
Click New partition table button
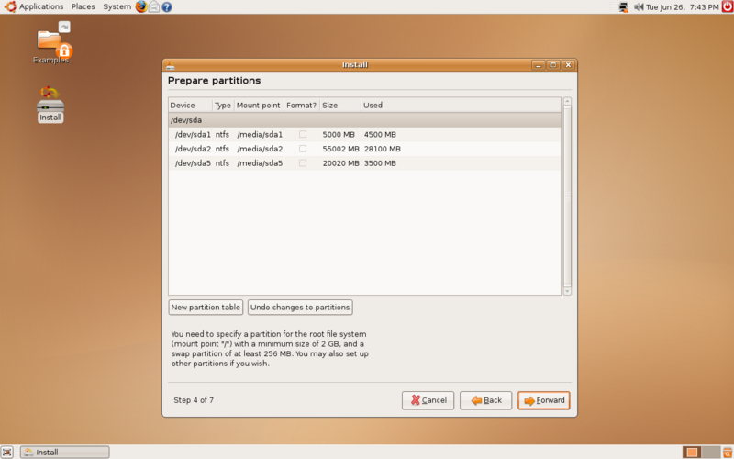(206, 308)
